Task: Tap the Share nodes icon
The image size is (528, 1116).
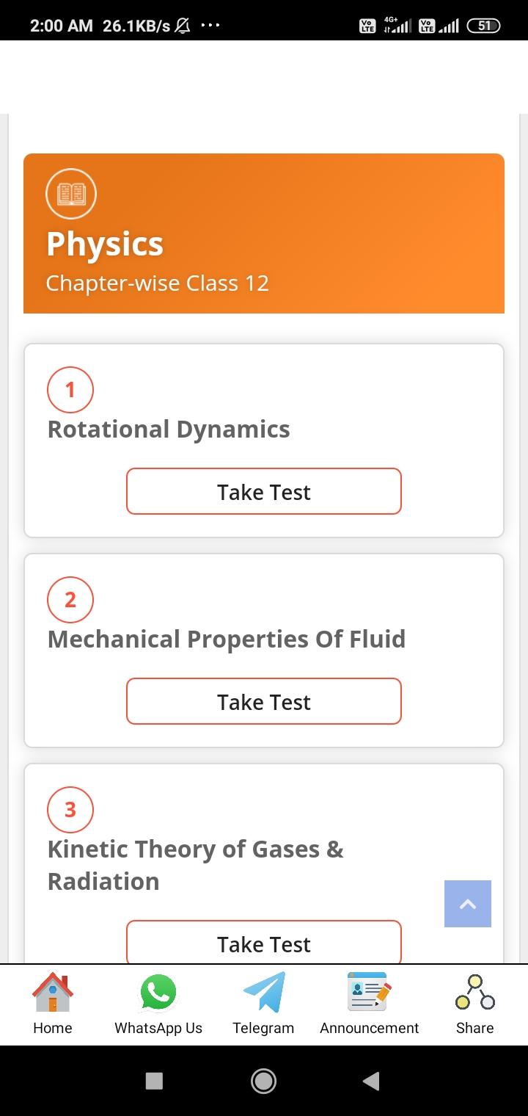Action: click(x=475, y=992)
